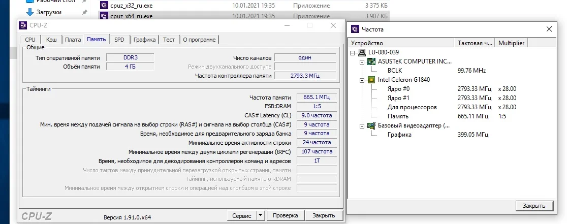The height and width of the screenshot is (224, 567).
Task: Collapse the ASUSTeK COMPUTER INC node
Action: coord(362,61)
